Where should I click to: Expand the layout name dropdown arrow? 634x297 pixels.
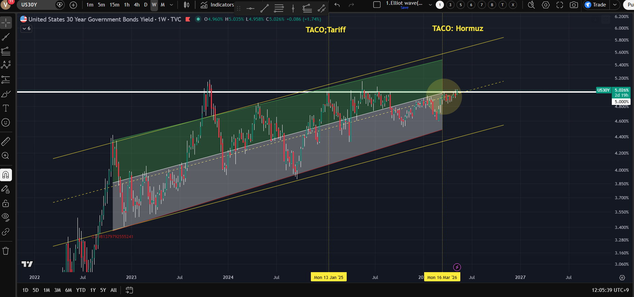point(430,5)
